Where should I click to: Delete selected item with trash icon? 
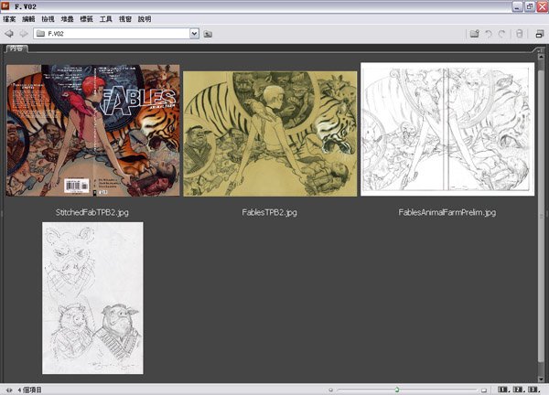[x=520, y=34]
